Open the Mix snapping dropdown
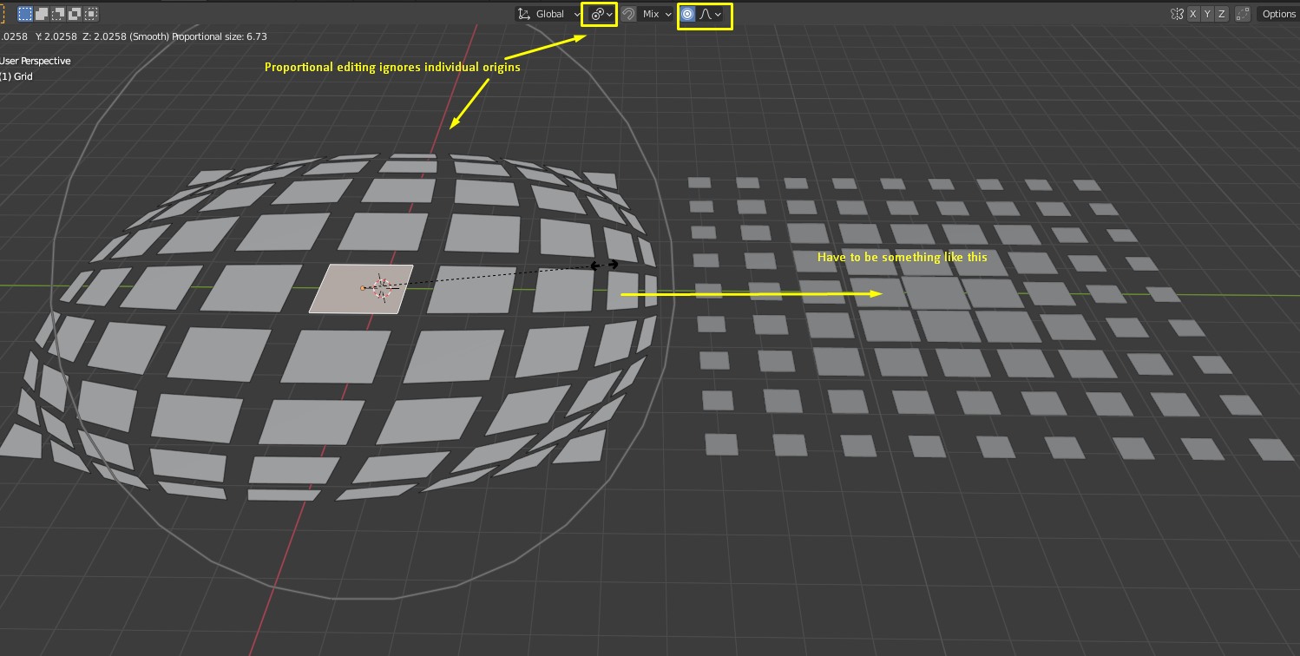1300x656 pixels. [656, 14]
